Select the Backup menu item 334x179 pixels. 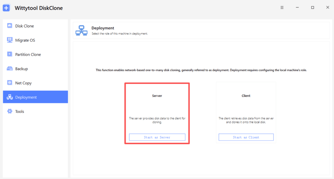click(35, 69)
